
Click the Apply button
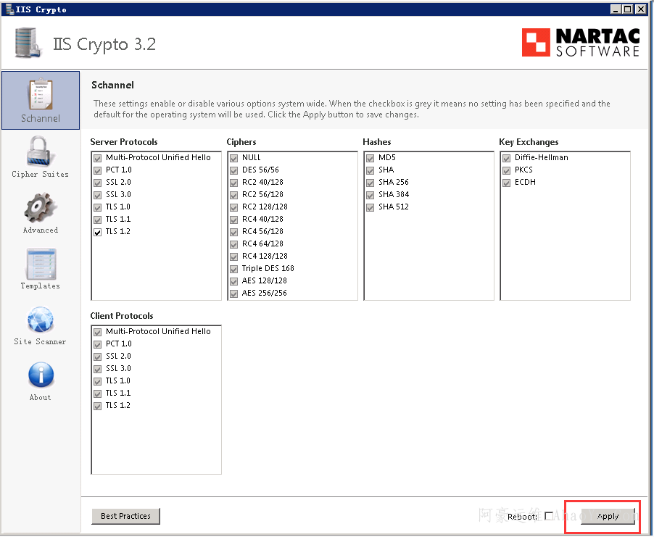click(608, 516)
